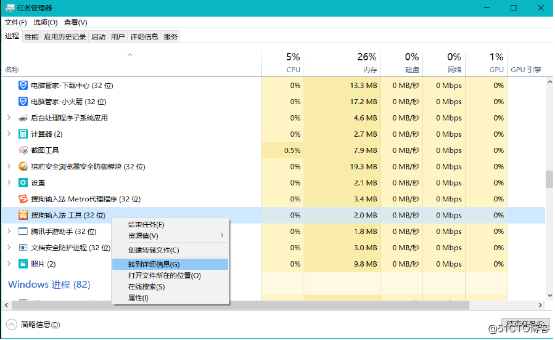Screen dimensions: 555x340
Task: Expand the 腾讯手游助手 process group
Action: pyautogui.click(x=9, y=231)
